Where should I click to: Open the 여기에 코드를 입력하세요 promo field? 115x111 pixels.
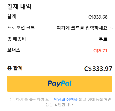coord(82,28)
